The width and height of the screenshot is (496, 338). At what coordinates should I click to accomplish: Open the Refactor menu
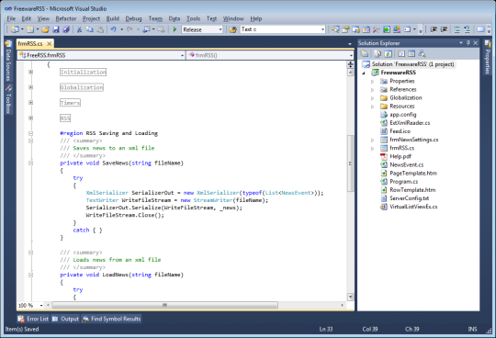pyautogui.click(x=66, y=18)
